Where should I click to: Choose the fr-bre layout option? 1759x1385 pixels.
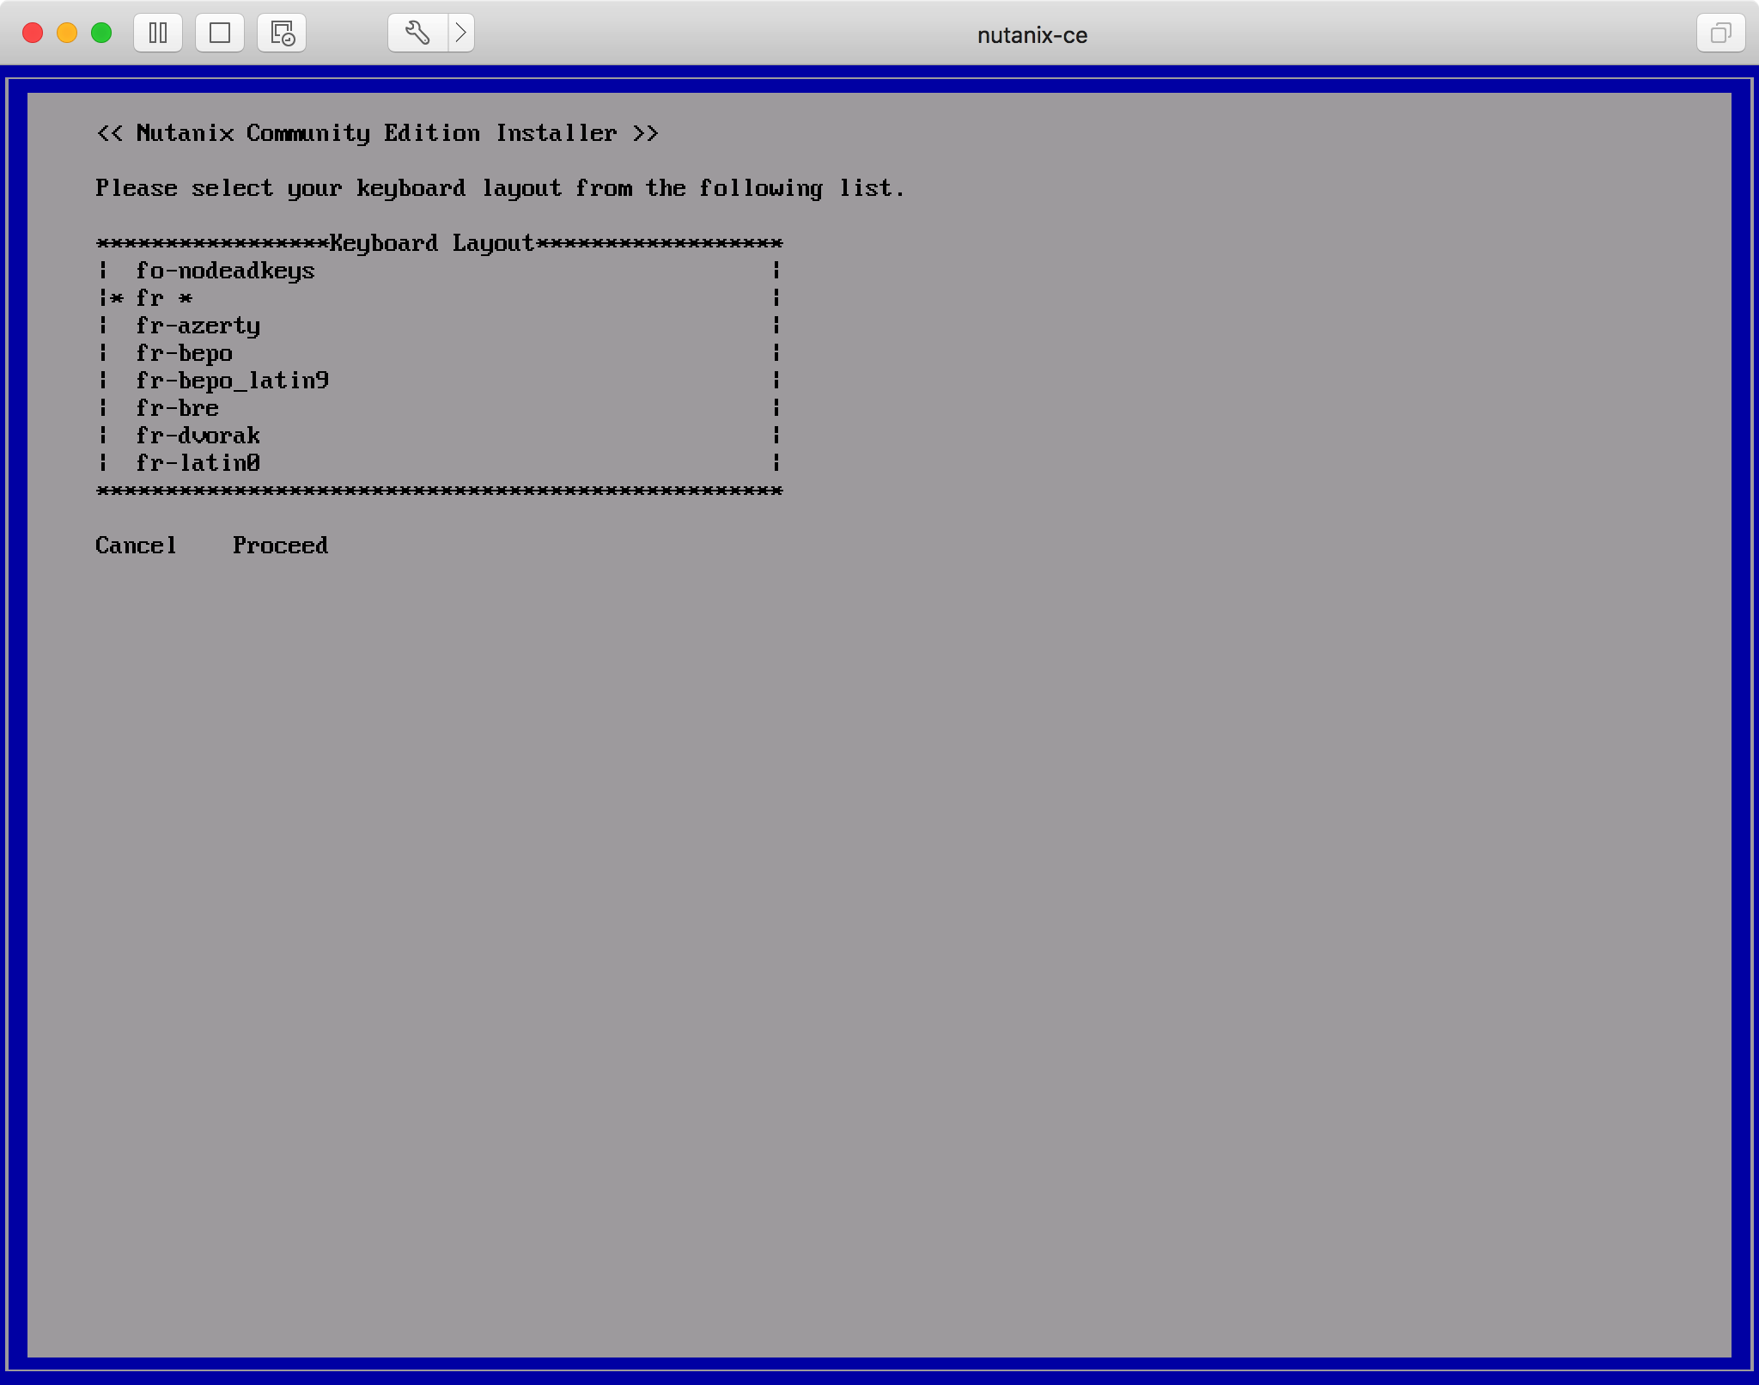coord(177,409)
